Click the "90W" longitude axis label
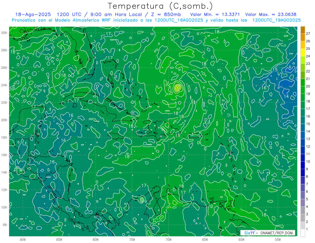315x243 pixels. 23,240
